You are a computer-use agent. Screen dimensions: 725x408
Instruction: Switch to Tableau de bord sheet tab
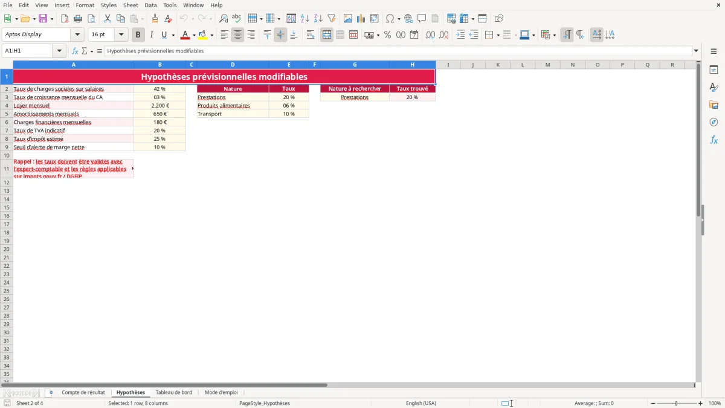[174, 392]
